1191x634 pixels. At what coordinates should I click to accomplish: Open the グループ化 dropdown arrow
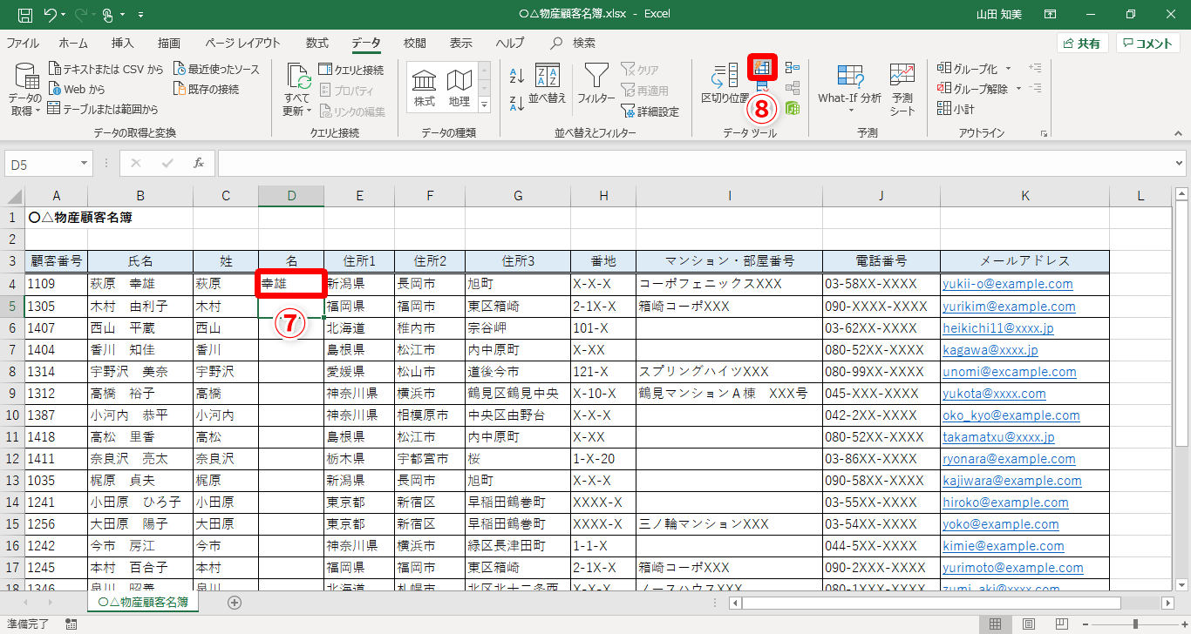click(1009, 69)
